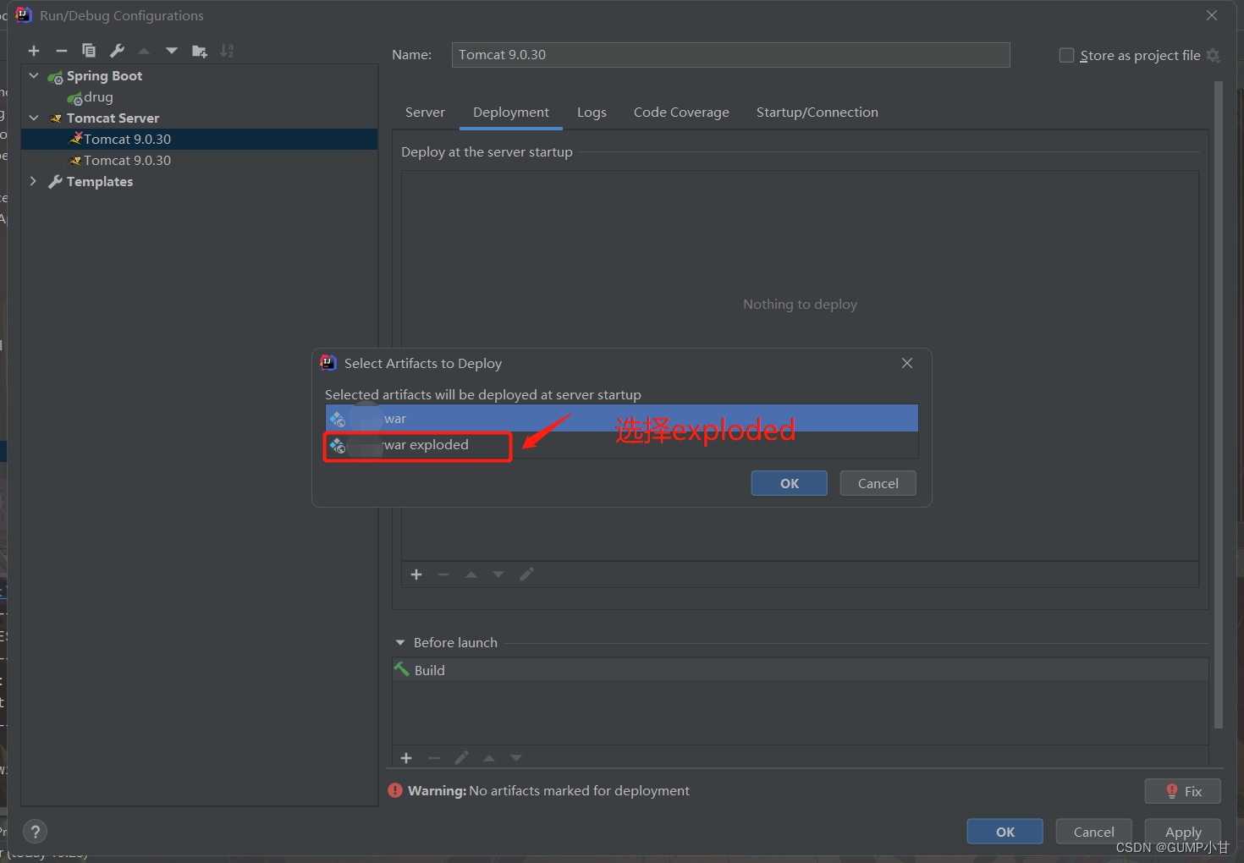Click the warning icon beside No artifacts message
The height and width of the screenshot is (863, 1244).
pyautogui.click(x=395, y=790)
